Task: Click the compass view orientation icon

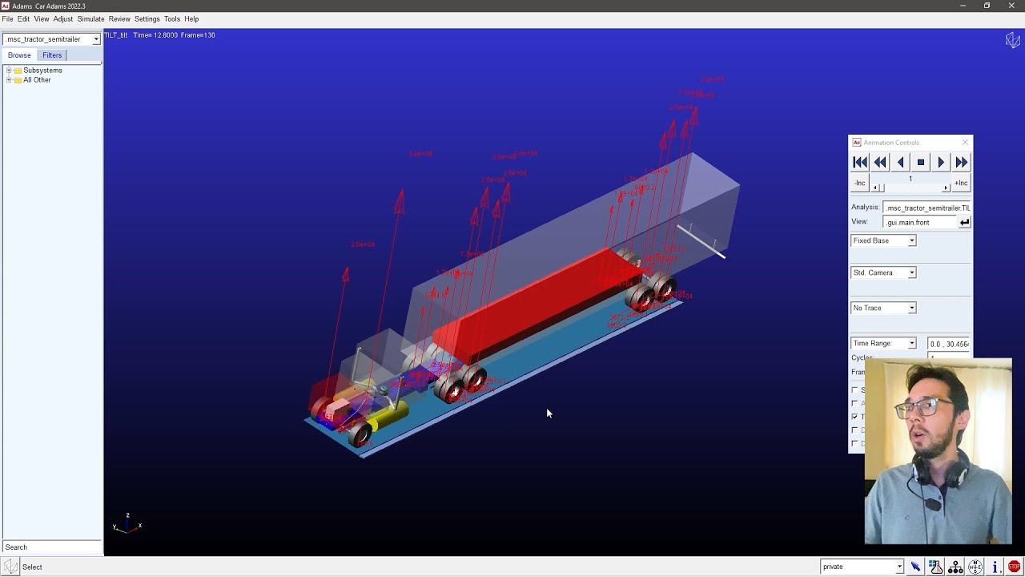Action: pyautogui.click(x=975, y=567)
